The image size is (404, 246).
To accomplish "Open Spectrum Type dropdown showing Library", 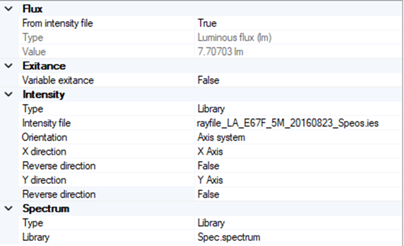I will [x=211, y=223].
